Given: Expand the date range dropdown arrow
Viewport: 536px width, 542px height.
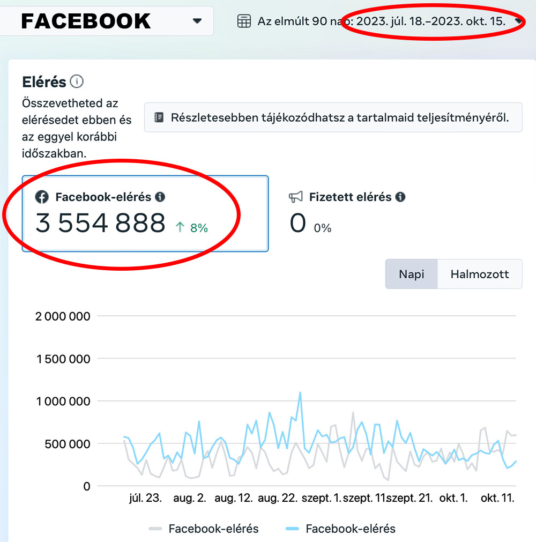Looking at the screenshot, I should (518, 21).
